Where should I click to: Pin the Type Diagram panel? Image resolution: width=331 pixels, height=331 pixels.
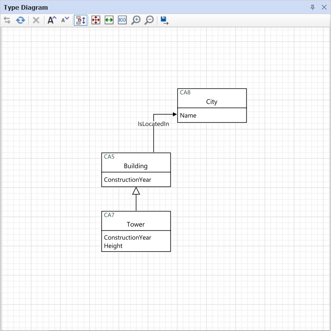[313, 7]
